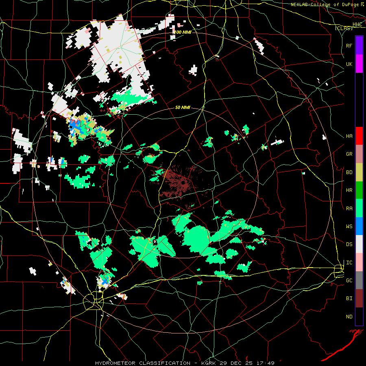This screenshot has height=366, width=366.
Task: Click the HHC product code text
Action: click(357, 24)
